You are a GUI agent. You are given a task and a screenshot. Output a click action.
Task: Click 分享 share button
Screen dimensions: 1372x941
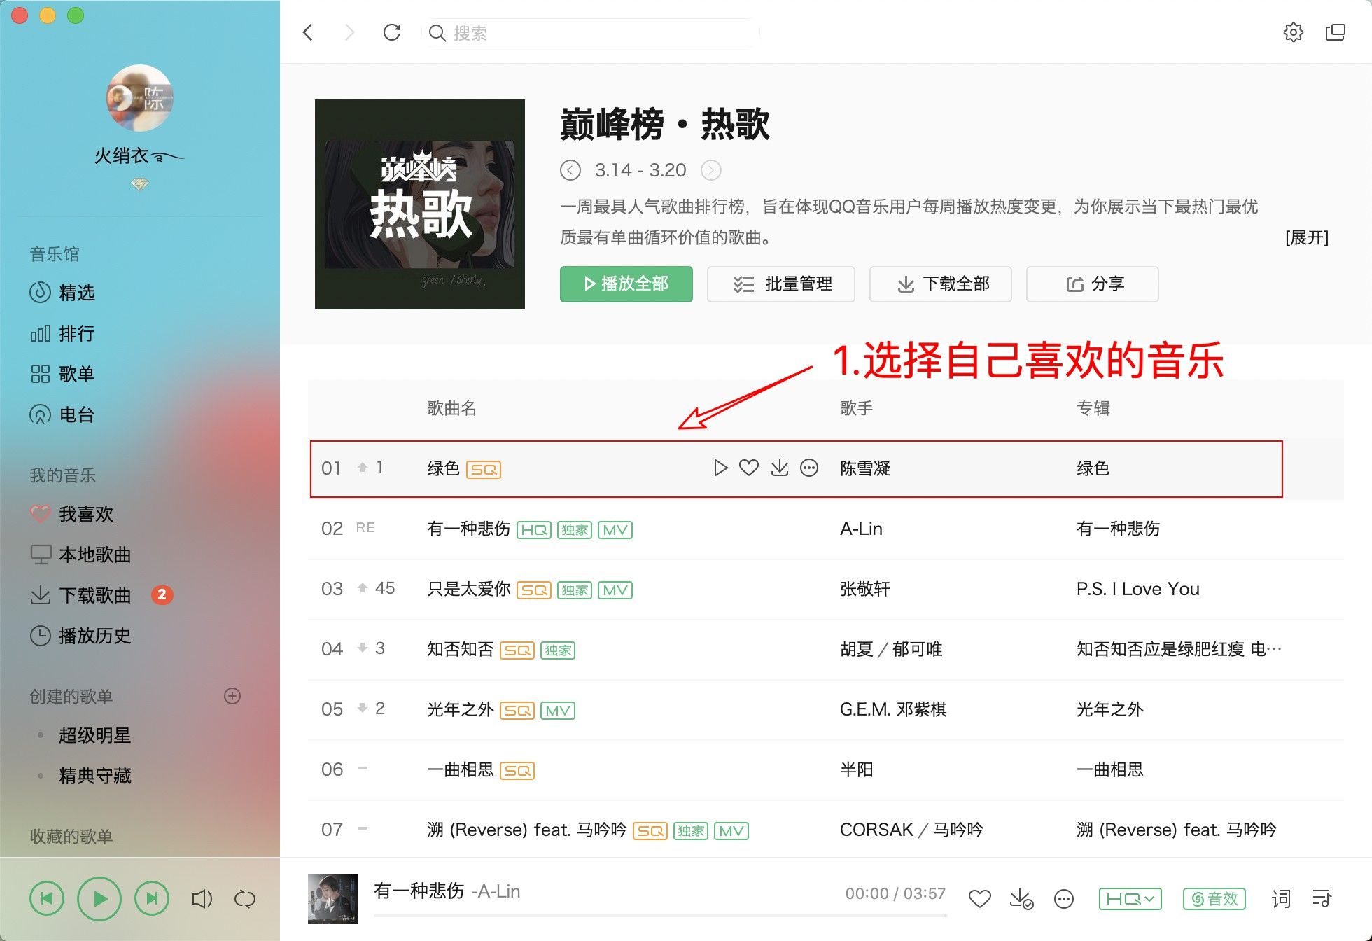click(x=1093, y=284)
